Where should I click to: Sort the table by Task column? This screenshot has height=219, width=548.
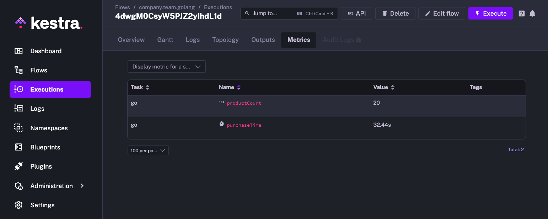[147, 87]
